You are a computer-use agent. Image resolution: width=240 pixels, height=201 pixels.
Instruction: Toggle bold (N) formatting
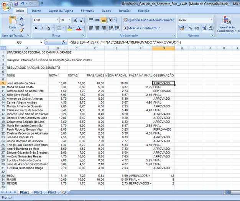click(36, 28)
